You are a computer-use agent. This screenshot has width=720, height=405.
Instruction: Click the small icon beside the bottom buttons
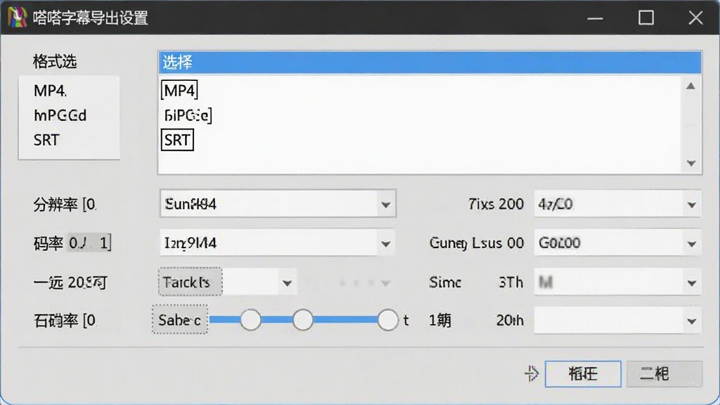pos(532,374)
